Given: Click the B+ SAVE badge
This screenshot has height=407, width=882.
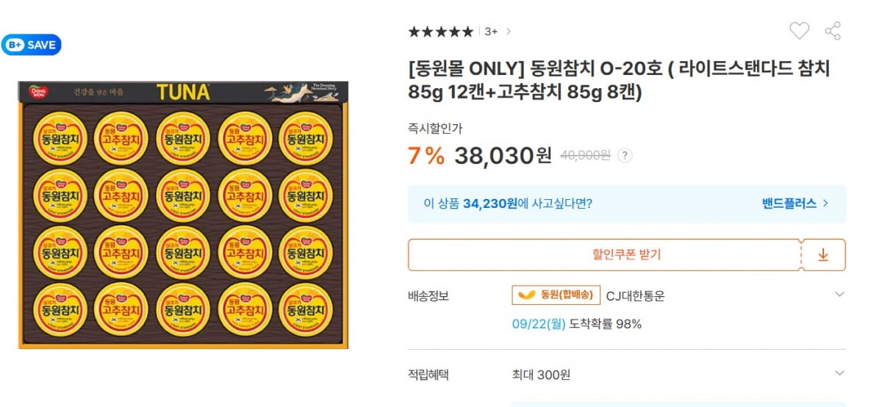Looking at the screenshot, I should [x=32, y=45].
